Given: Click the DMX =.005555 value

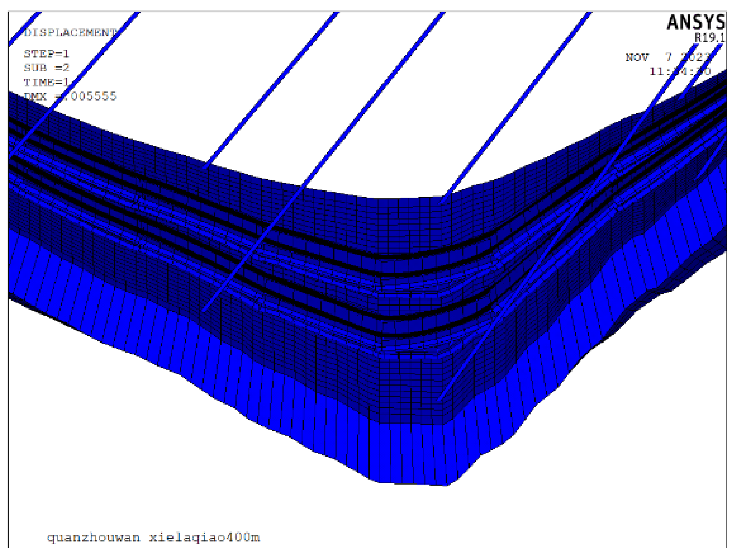Looking at the screenshot, I should point(70,96).
